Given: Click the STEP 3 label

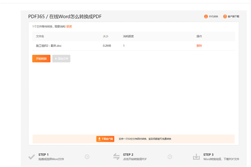Looking at the screenshot, I should (208, 154).
